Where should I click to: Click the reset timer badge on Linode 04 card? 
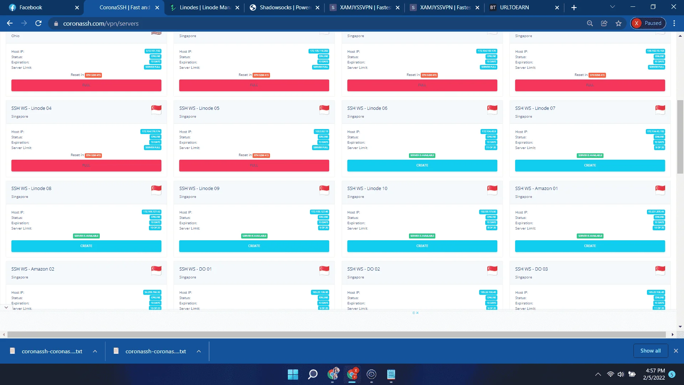[x=93, y=155]
